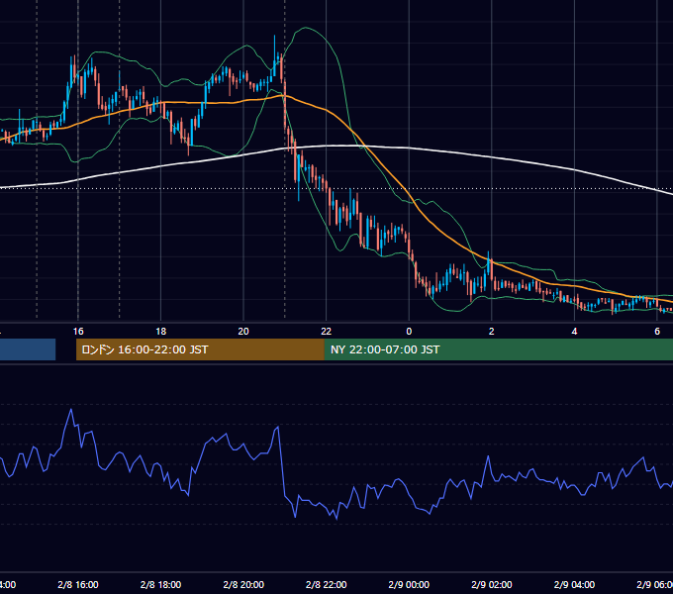Click the "18" hour label on chart axis

click(161, 332)
